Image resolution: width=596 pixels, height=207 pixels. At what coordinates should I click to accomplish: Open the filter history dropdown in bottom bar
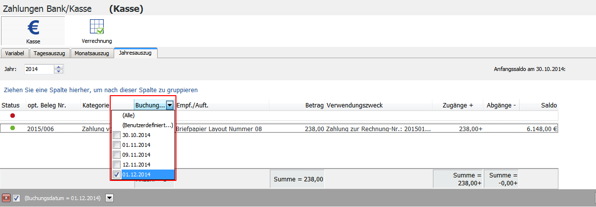pyautogui.click(x=110, y=198)
